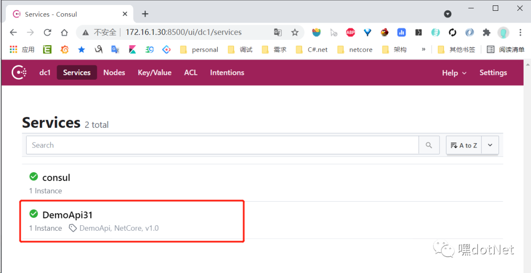Viewport: 531px width, 273px height.
Task: Click the Grafana bookmark icon
Action: [x=64, y=50]
